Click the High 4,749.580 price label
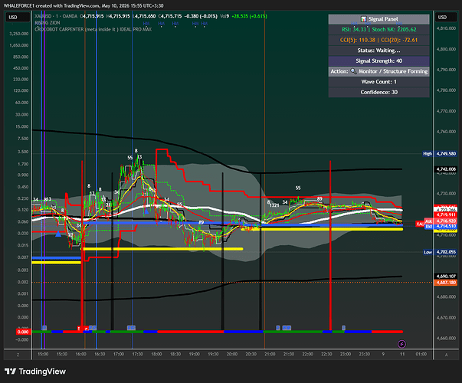This screenshot has width=462, height=383. pos(440,154)
